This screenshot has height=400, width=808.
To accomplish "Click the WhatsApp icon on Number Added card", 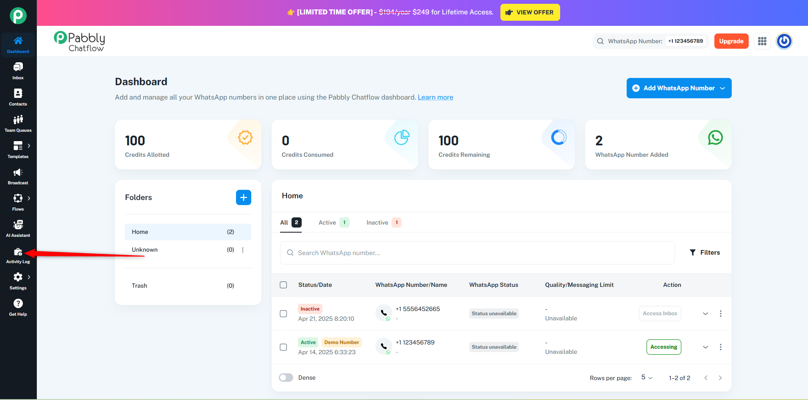I will 716,137.
